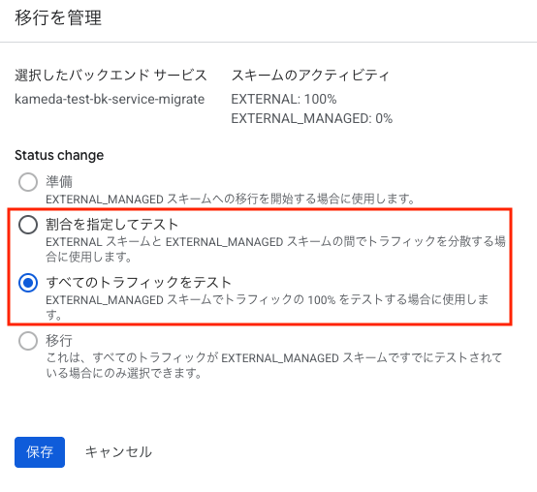
Task: Click the トラフィックを分散する description text
Action: point(275,249)
